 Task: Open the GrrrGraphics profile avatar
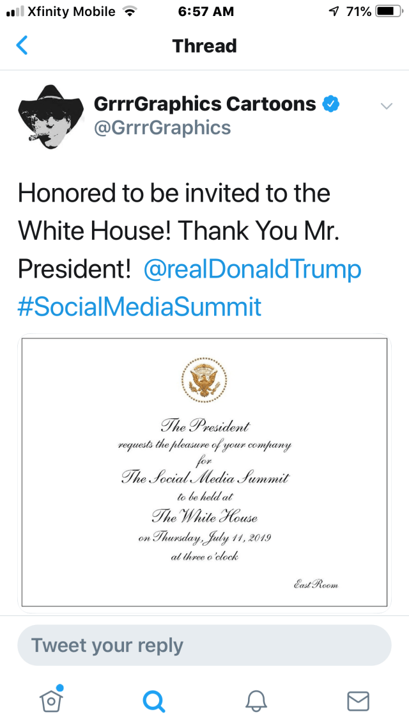tap(51, 116)
